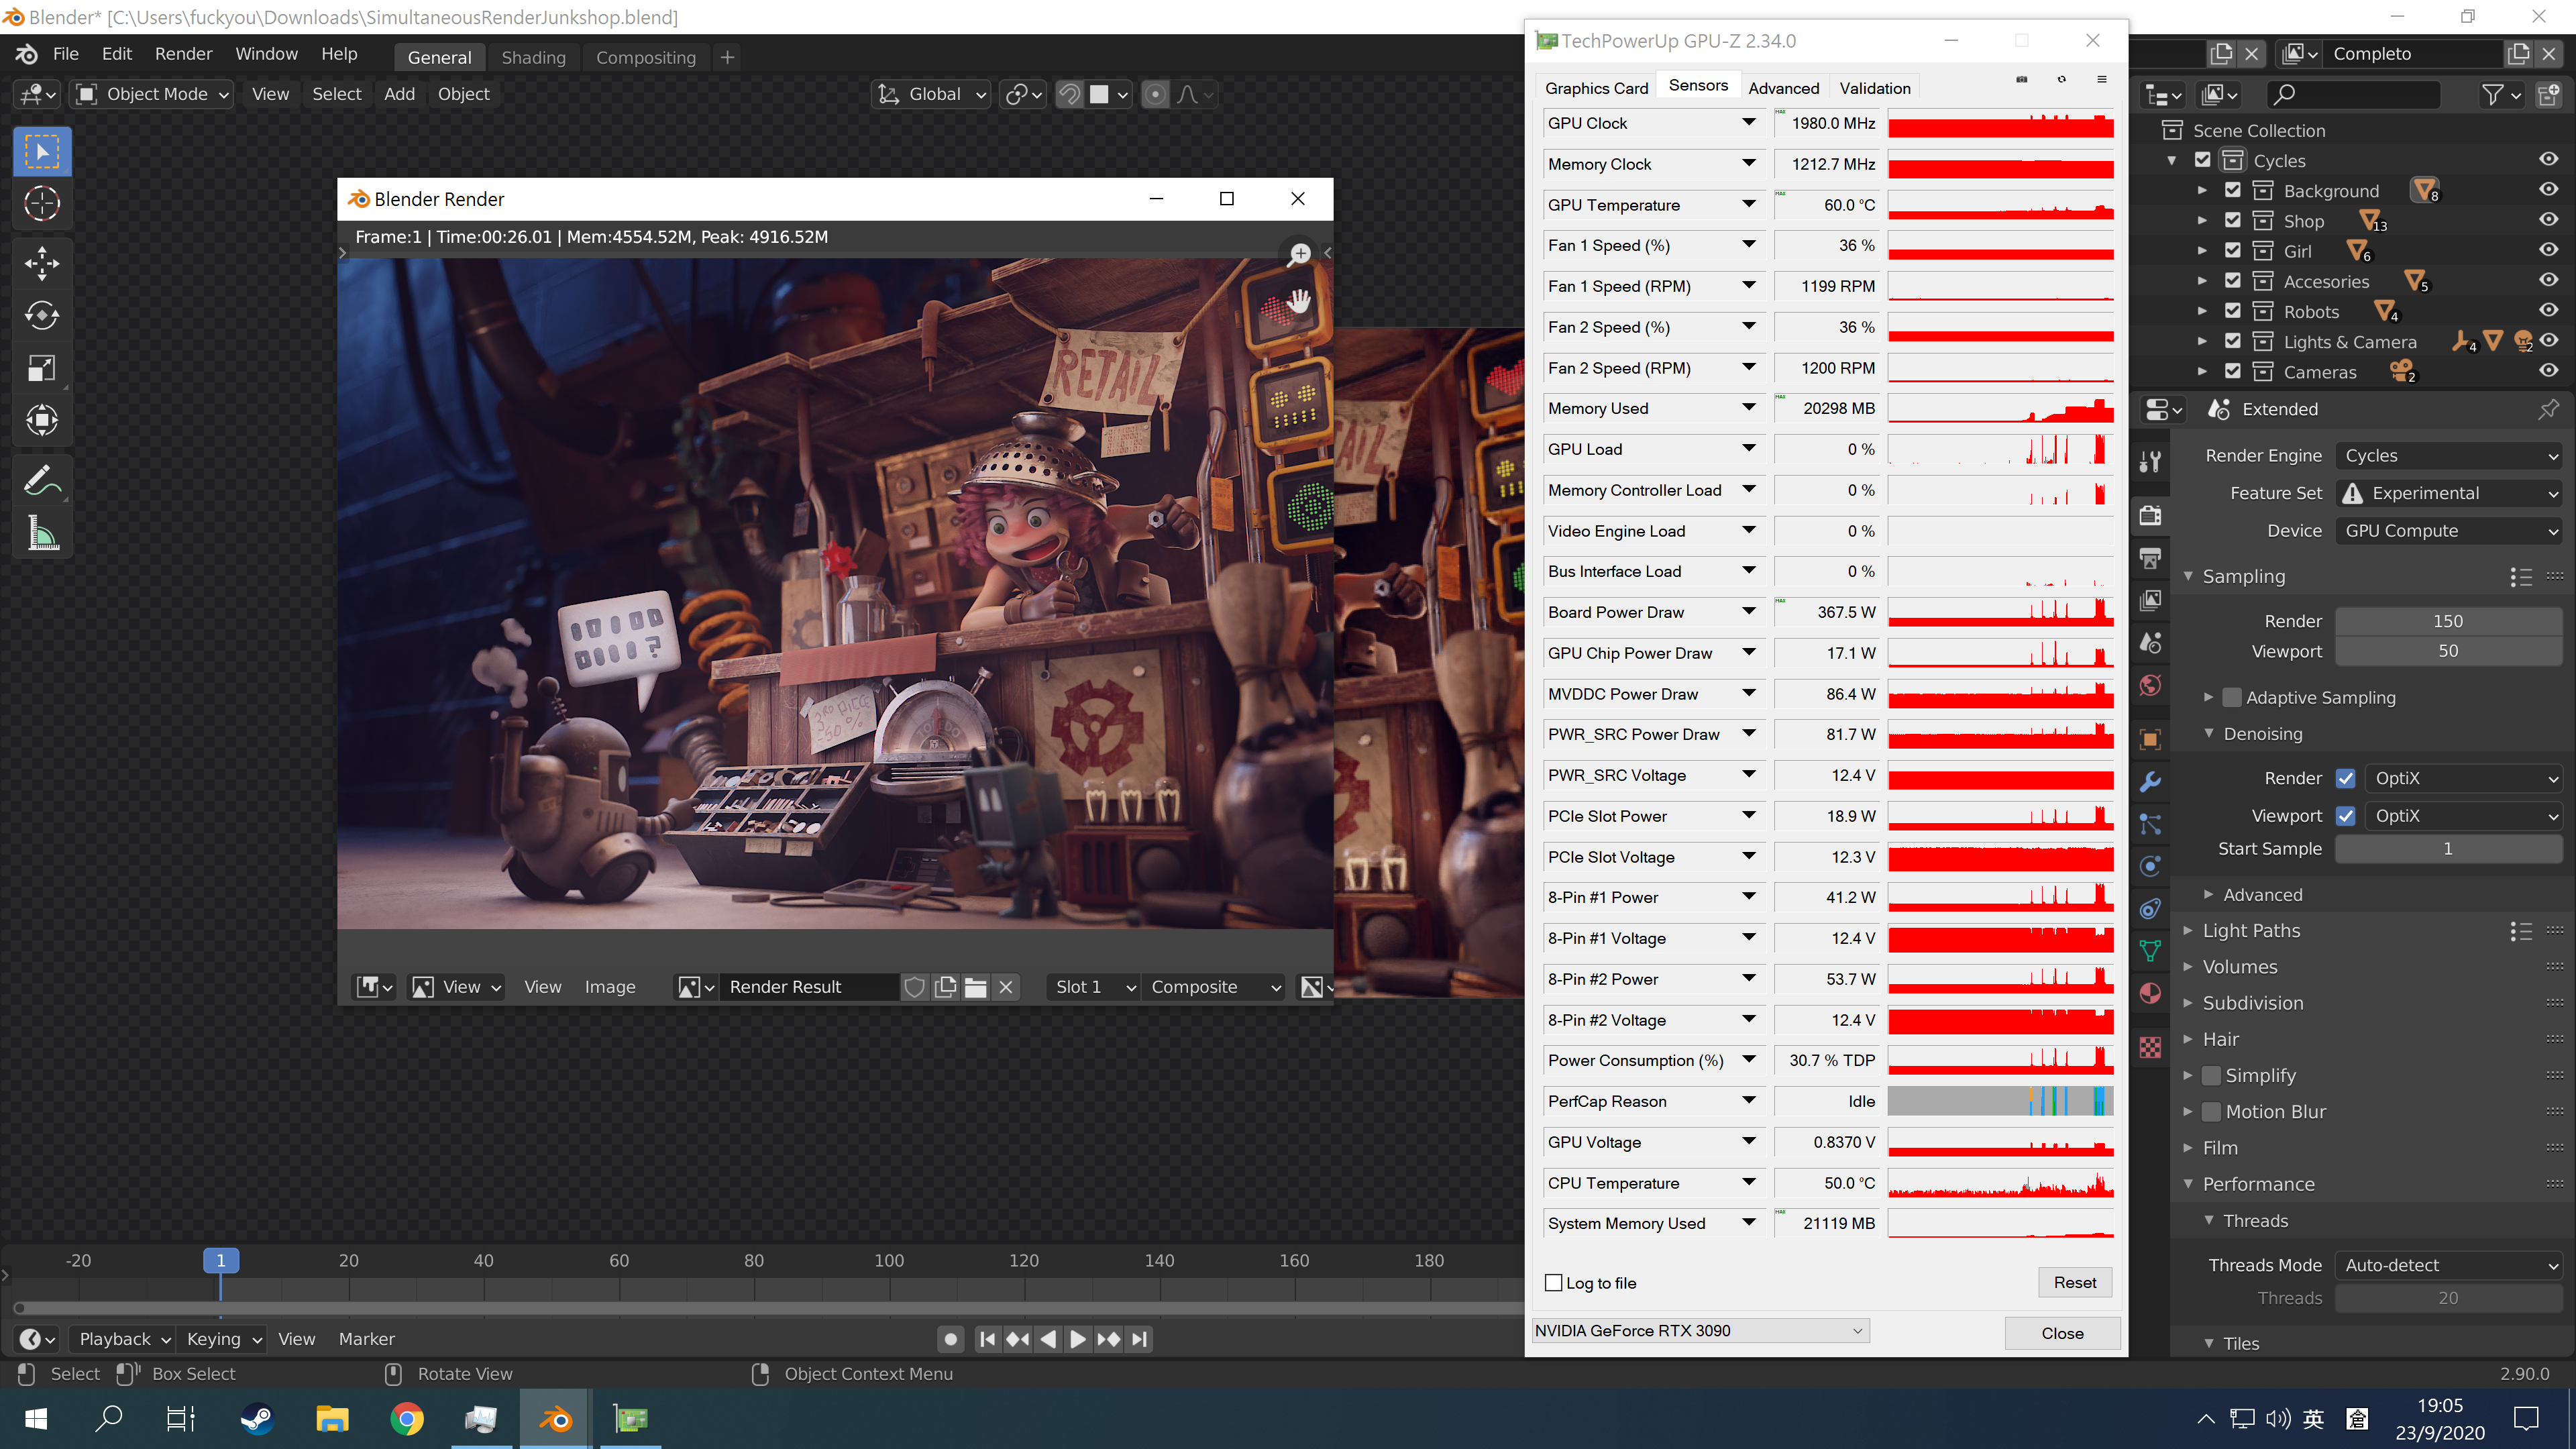The height and width of the screenshot is (1449, 2576).
Task: Adjust the Viewport samples 50 field
Action: (x=2448, y=651)
